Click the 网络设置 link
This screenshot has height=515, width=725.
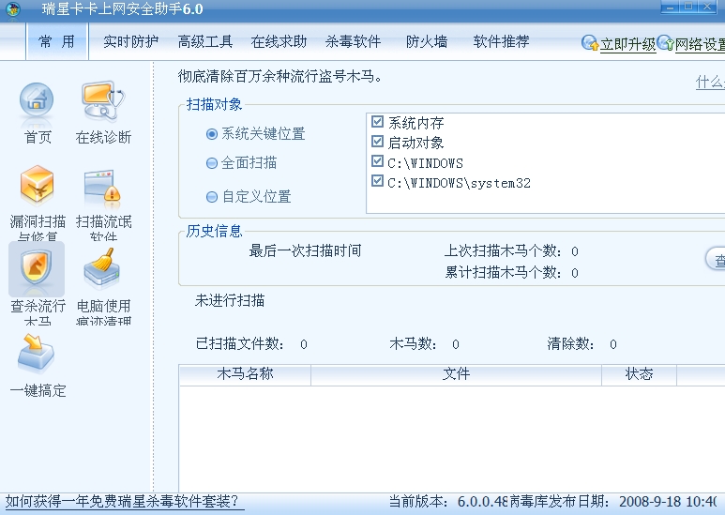[x=700, y=44]
